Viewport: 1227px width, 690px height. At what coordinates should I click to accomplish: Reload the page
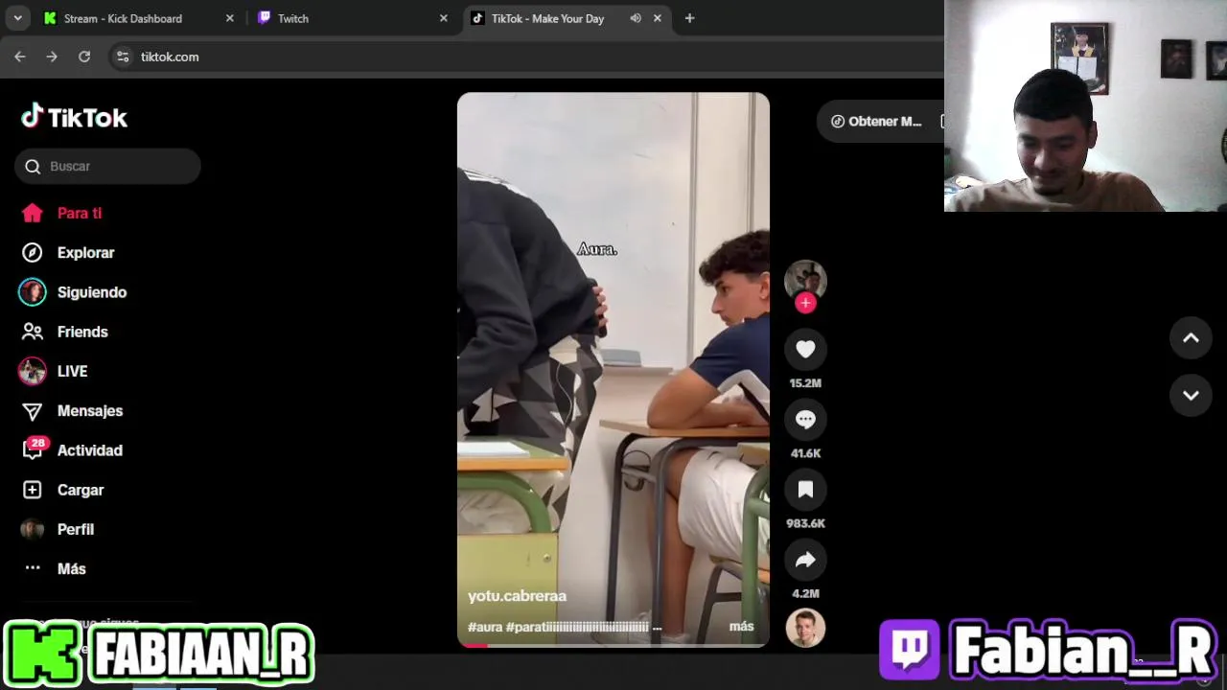[84, 57]
